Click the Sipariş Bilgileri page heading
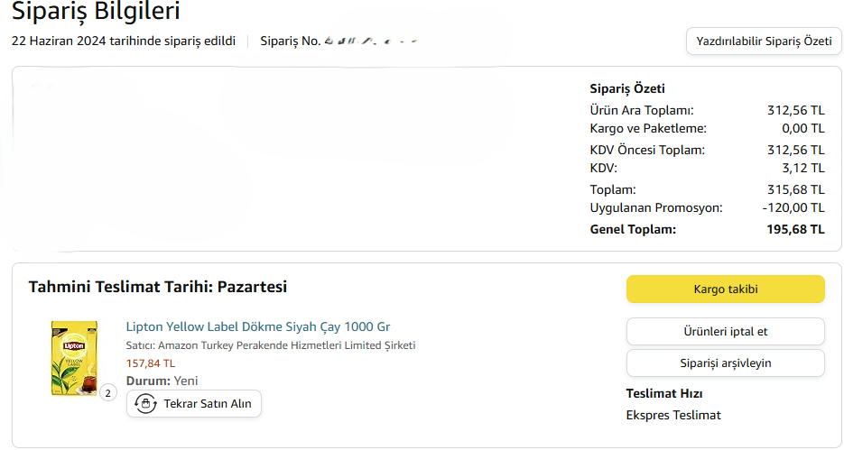 point(96,13)
